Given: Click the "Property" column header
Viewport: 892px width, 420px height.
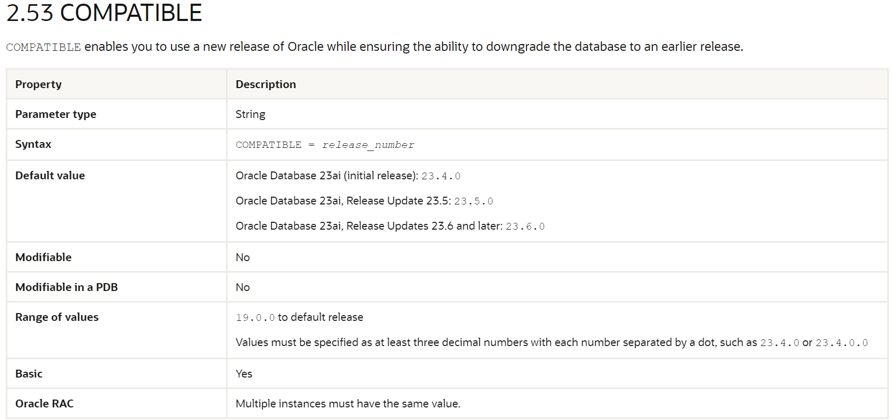Looking at the screenshot, I should 38,84.
